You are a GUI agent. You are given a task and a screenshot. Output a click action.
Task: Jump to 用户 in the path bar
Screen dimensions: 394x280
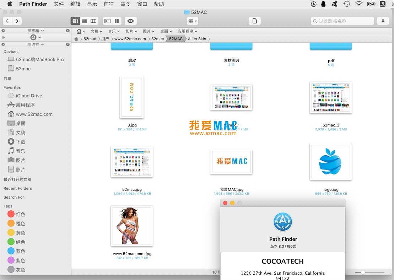pos(105,39)
